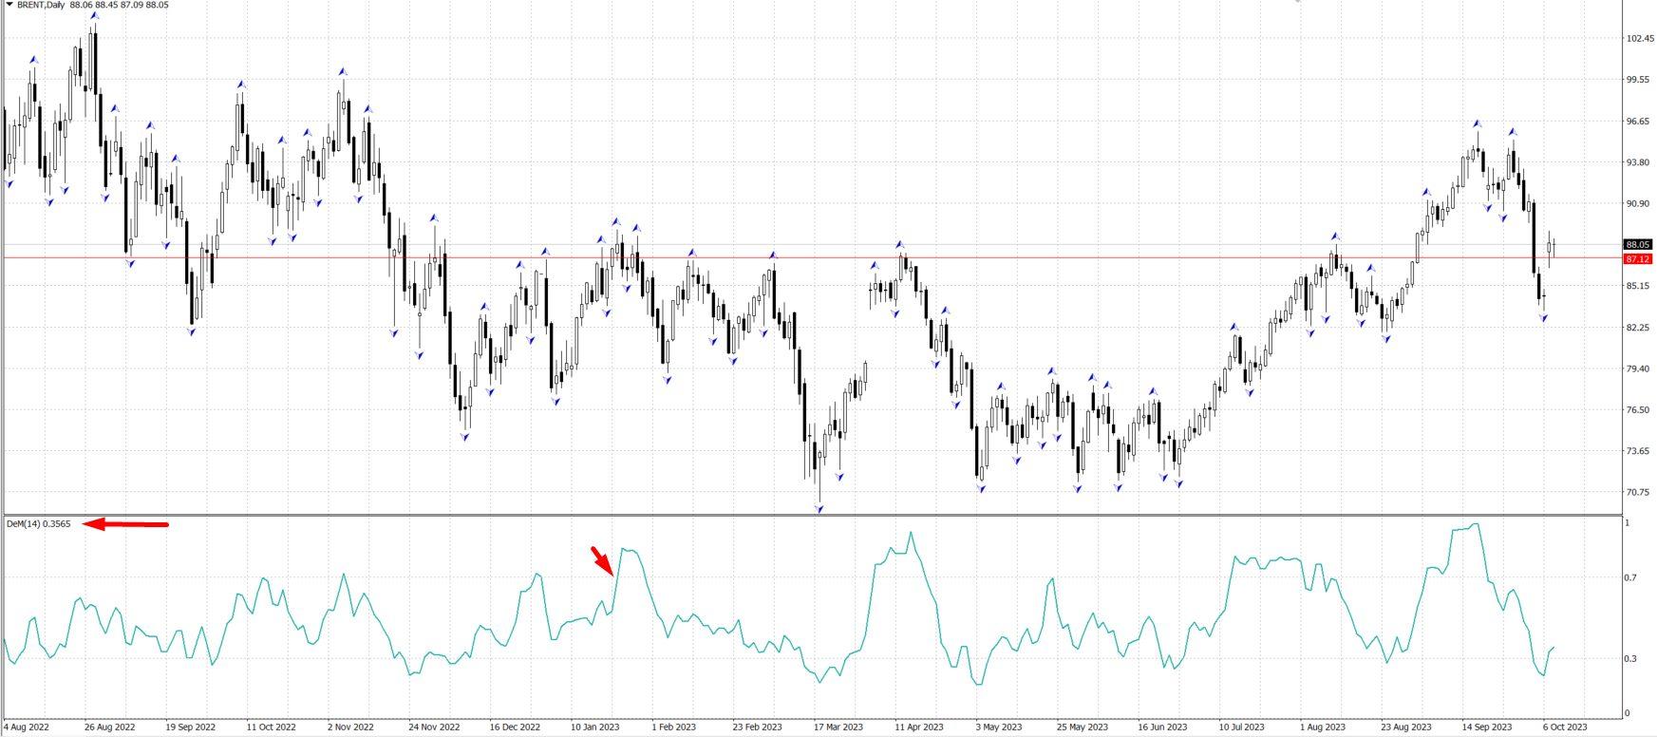Click the 4 Aug 2022 date label
This screenshot has height=737, width=1657.
[27, 728]
